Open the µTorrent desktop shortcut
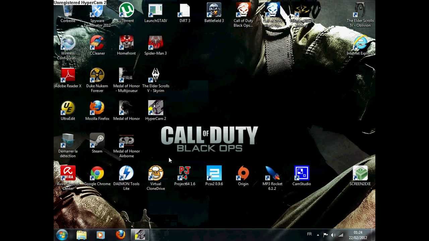 [x=126, y=13]
